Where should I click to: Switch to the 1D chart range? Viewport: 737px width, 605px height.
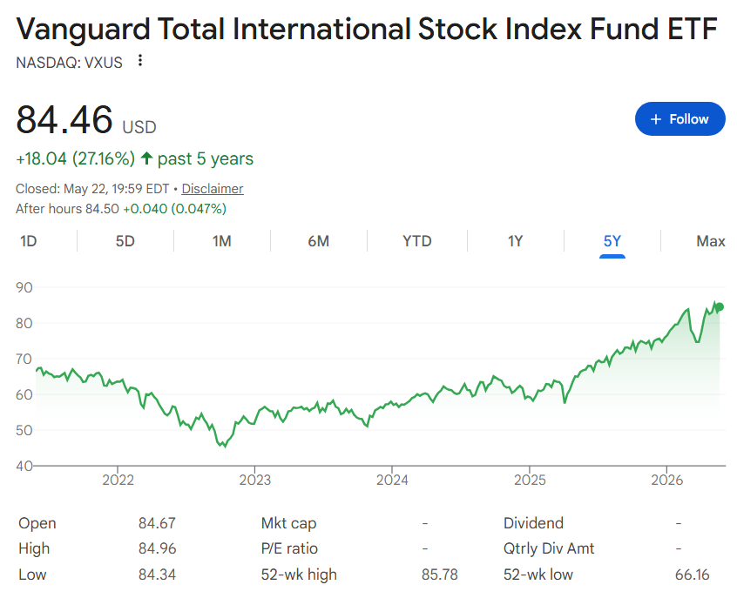29,241
